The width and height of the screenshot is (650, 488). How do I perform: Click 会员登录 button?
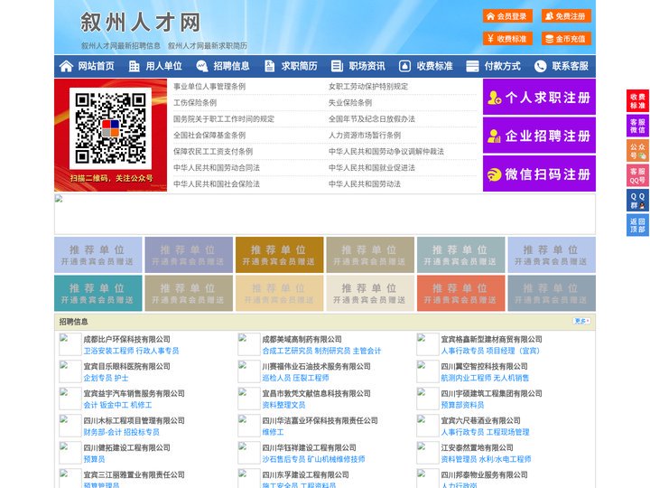click(x=507, y=16)
